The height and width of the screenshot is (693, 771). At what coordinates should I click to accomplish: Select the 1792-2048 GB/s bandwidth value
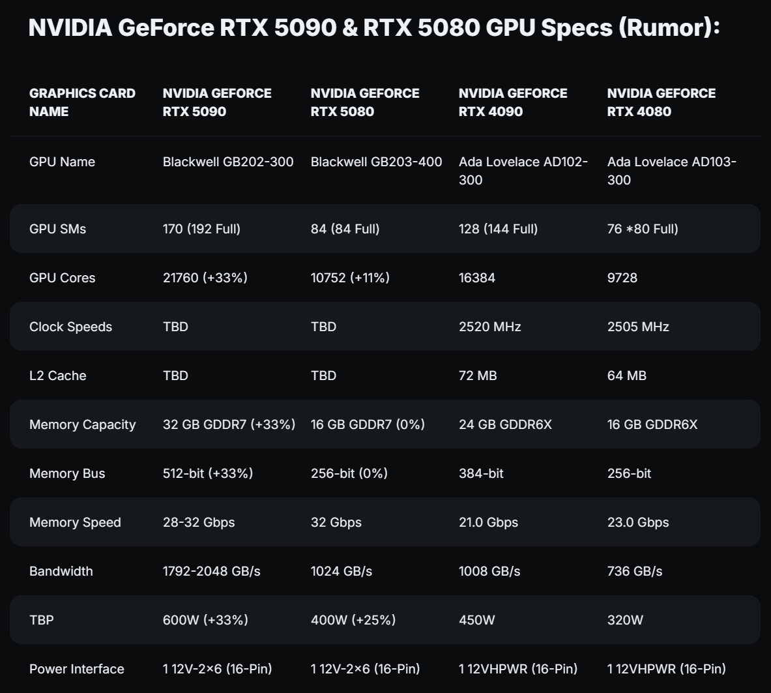point(211,571)
